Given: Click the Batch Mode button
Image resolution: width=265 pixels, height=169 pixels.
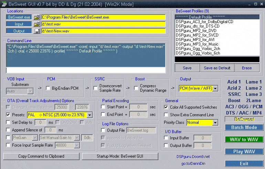Looking at the screenshot, I should (244, 127).
